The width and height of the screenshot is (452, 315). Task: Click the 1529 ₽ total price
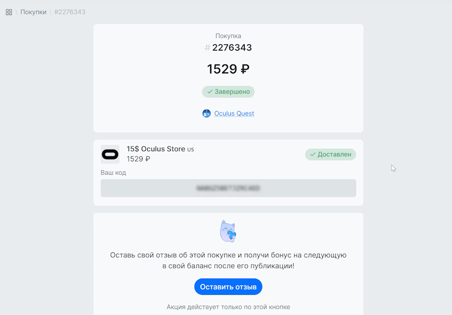(x=228, y=69)
